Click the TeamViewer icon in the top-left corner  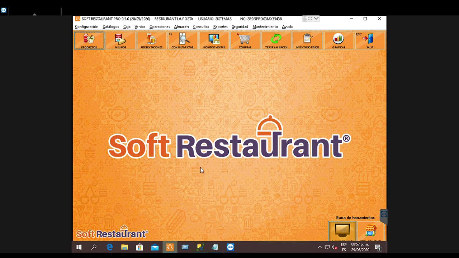pyautogui.click(x=4, y=10)
